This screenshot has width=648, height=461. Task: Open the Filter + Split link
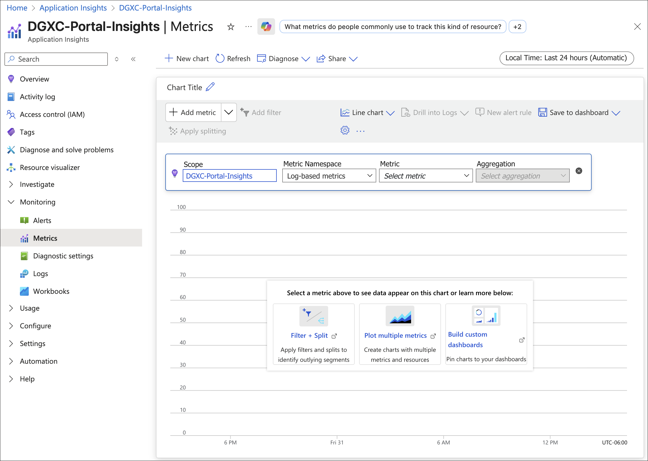[x=309, y=336]
